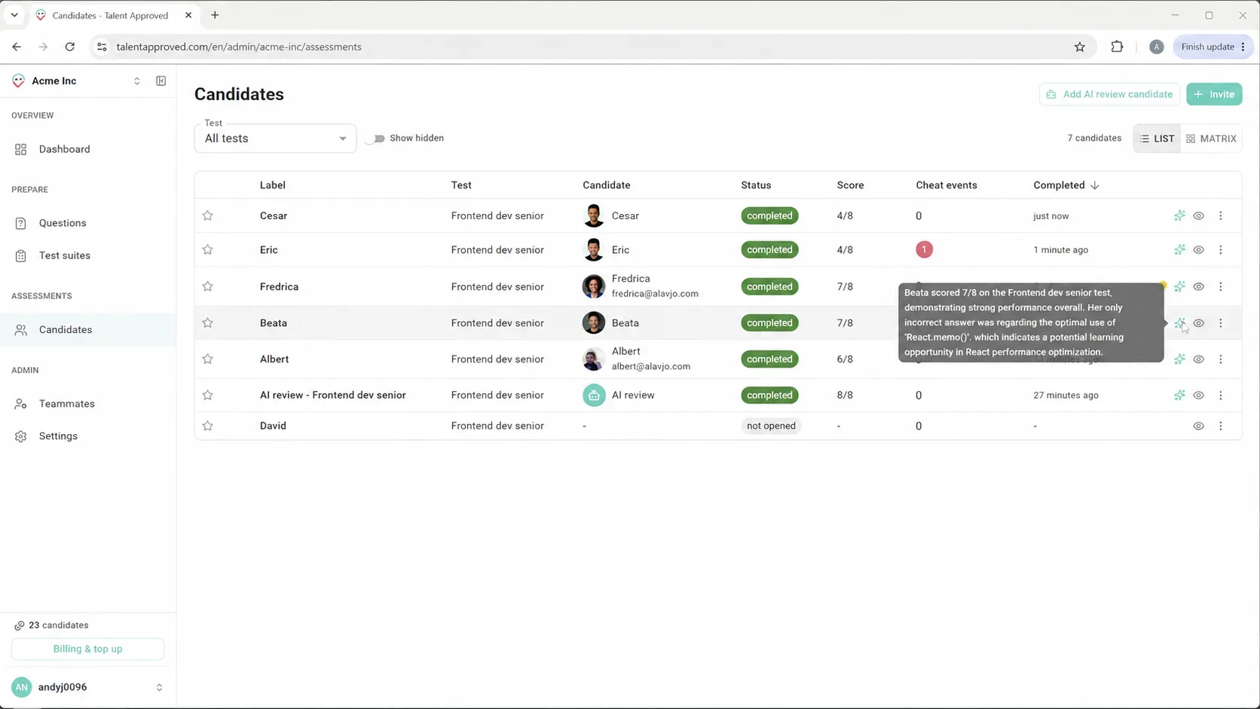Click the Cheat events column header
The height and width of the screenshot is (709, 1260).
pos(946,185)
